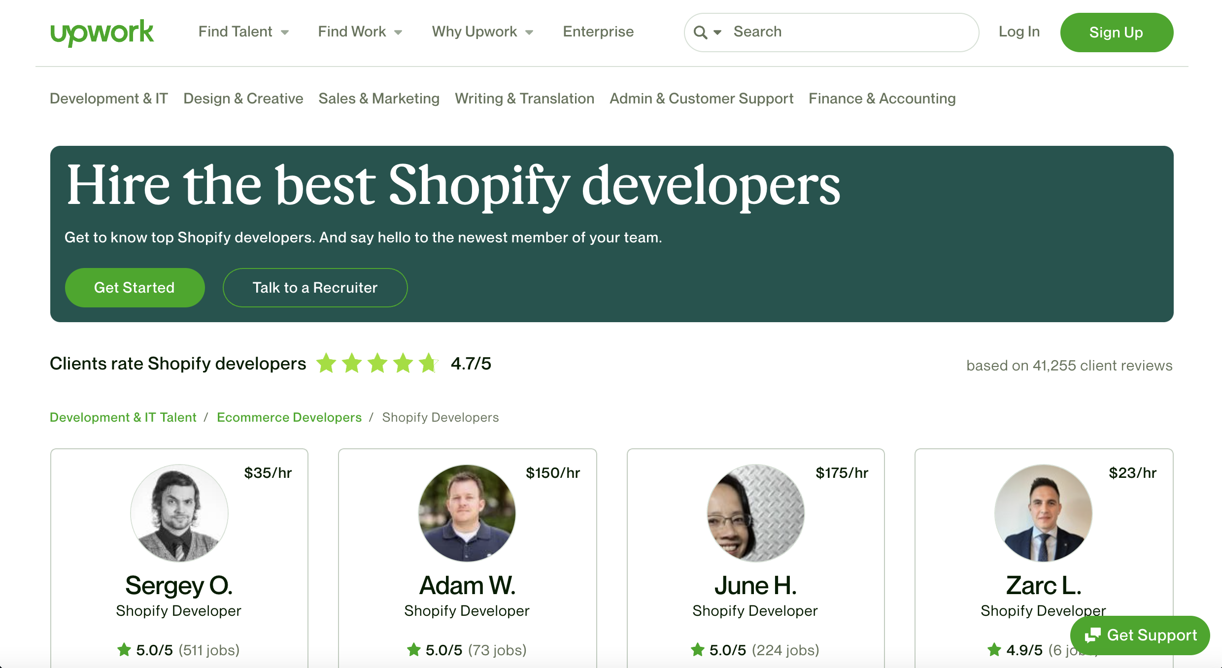The image size is (1222, 668).
Task: Open Writing & Translation category
Action: click(525, 99)
